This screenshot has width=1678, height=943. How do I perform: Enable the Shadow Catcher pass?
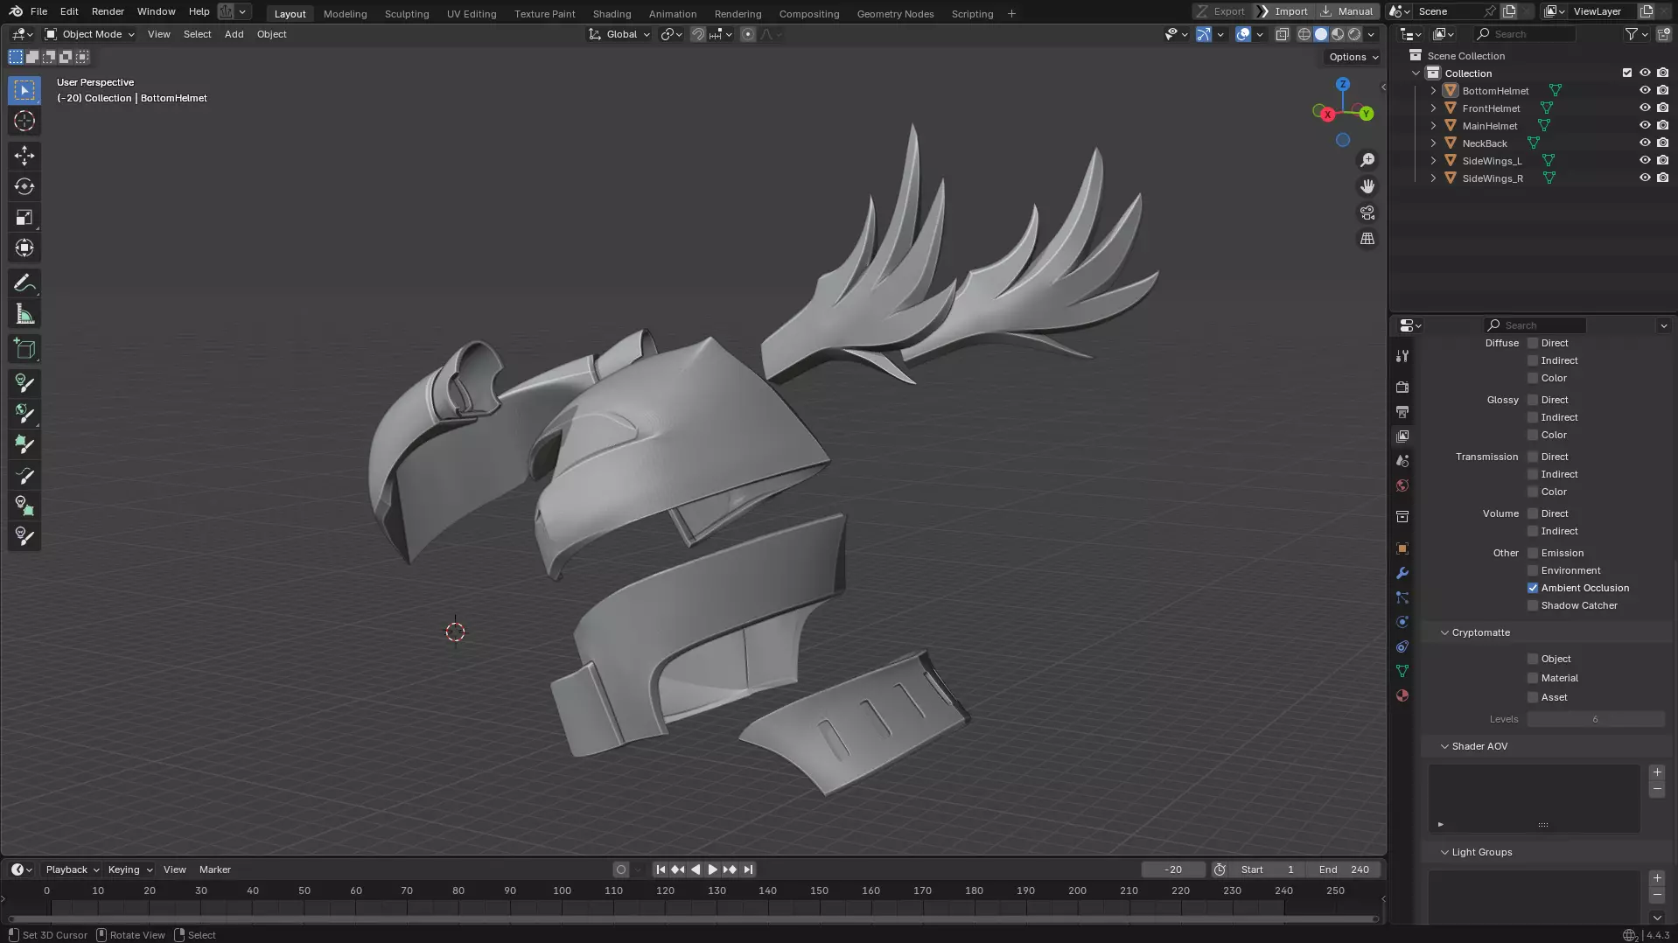1533,605
